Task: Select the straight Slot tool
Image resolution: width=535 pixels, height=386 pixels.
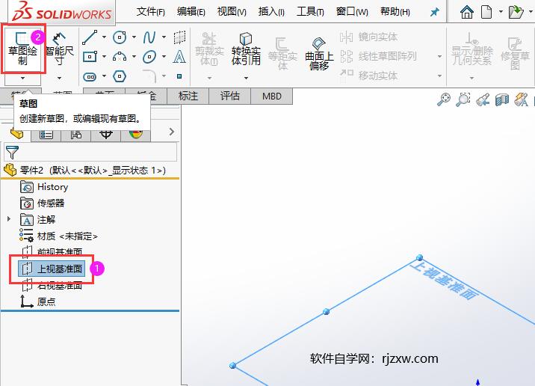Action: click(x=90, y=76)
